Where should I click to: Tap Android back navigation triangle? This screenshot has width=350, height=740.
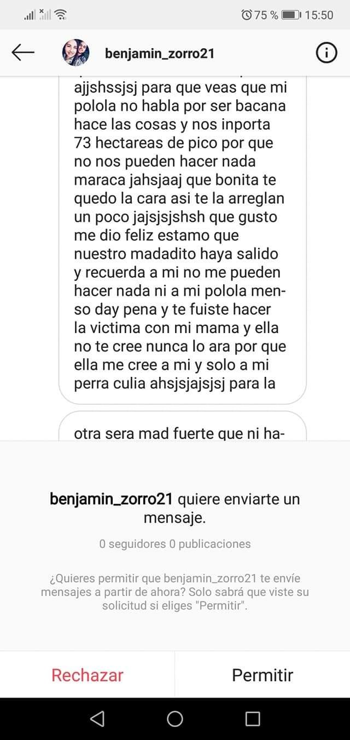pos(97,719)
